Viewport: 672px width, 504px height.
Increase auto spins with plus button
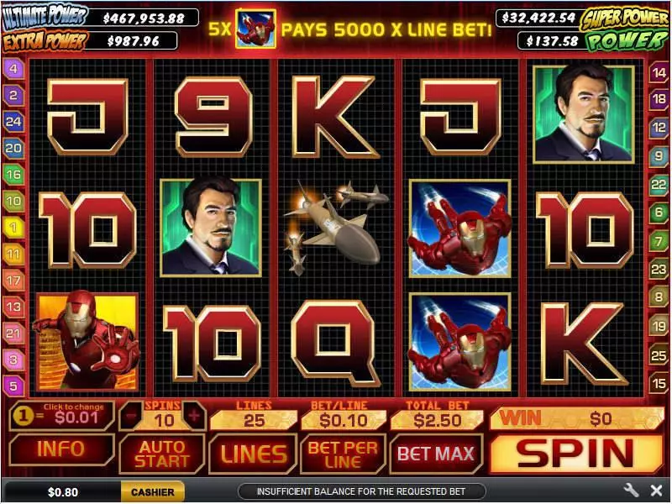click(x=194, y=416)
